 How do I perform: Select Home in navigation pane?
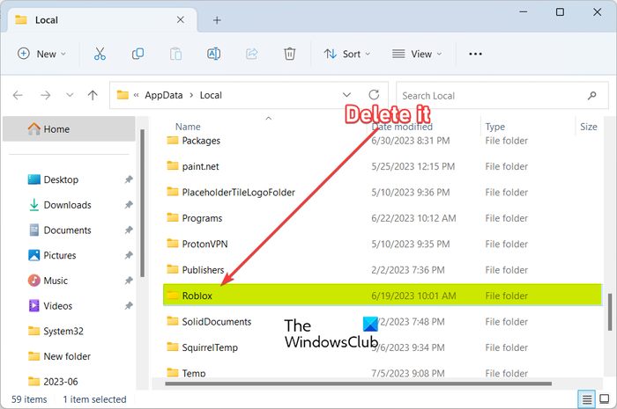56,129
